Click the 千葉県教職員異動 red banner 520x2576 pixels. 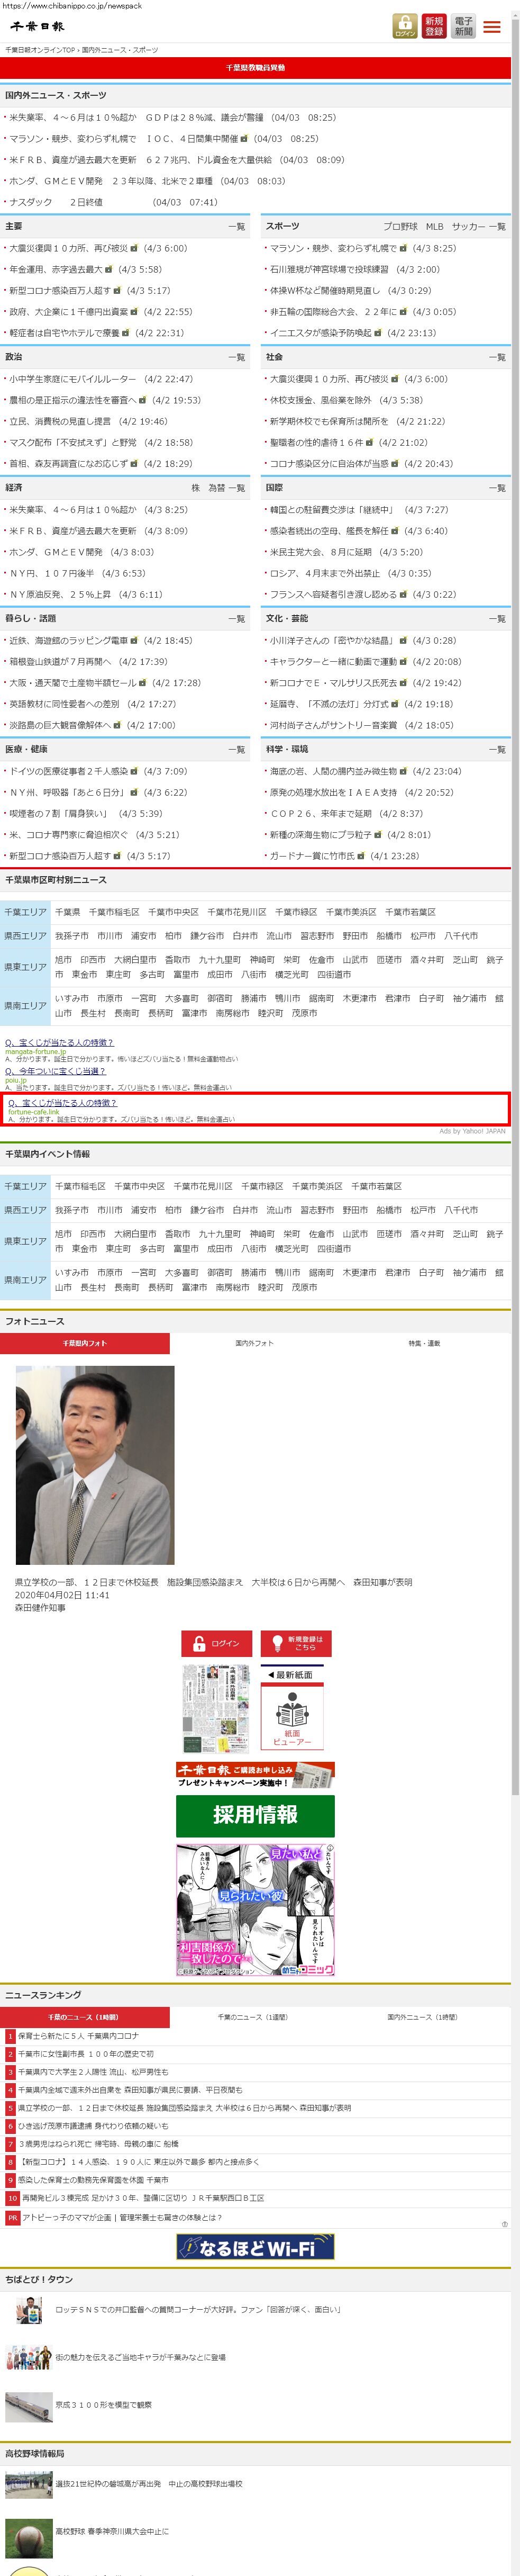(255, 68)
